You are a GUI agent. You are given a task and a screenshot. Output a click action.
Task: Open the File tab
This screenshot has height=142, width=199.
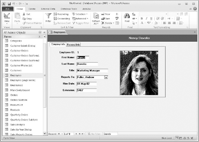pyautogui.click(x=8, y=9)
